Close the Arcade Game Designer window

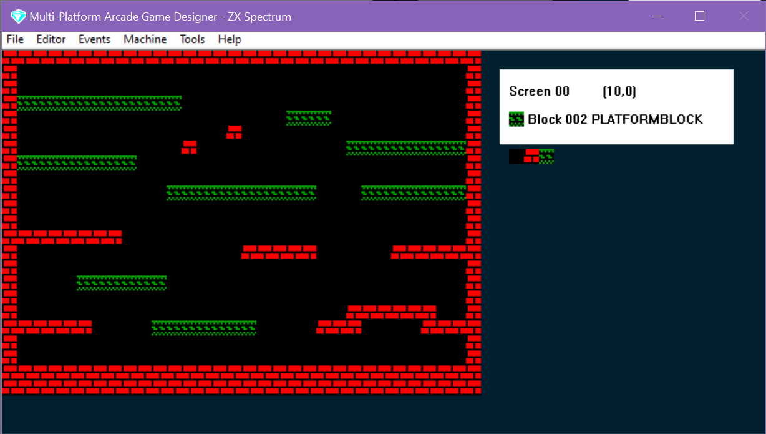pos(744,16)
